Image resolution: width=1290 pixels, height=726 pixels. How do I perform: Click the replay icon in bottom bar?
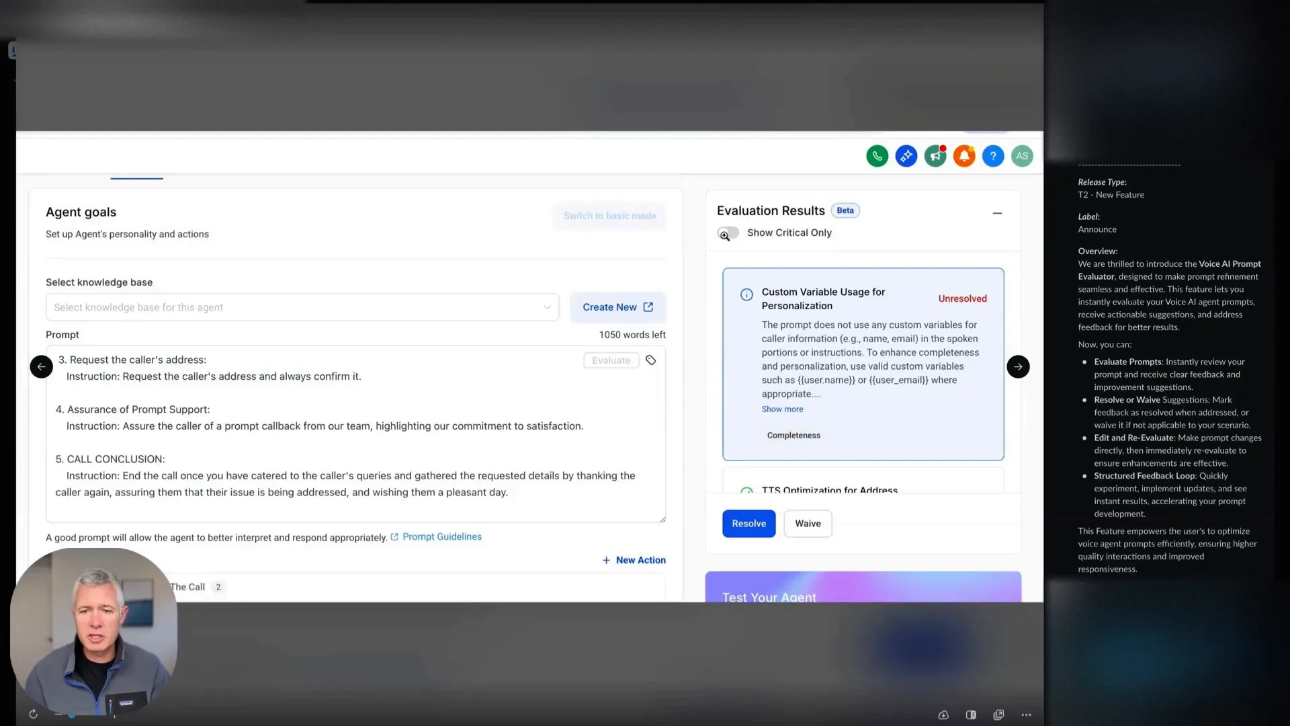tap(33, 714)
